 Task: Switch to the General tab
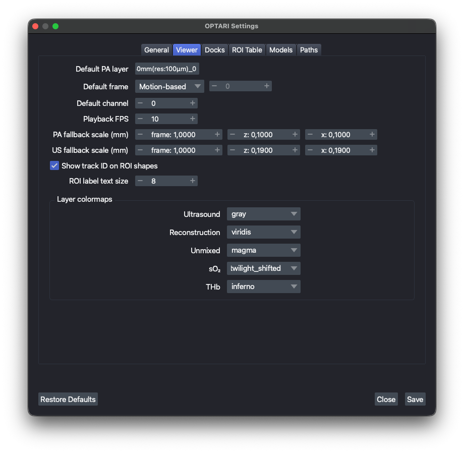[x=156, y=50]
